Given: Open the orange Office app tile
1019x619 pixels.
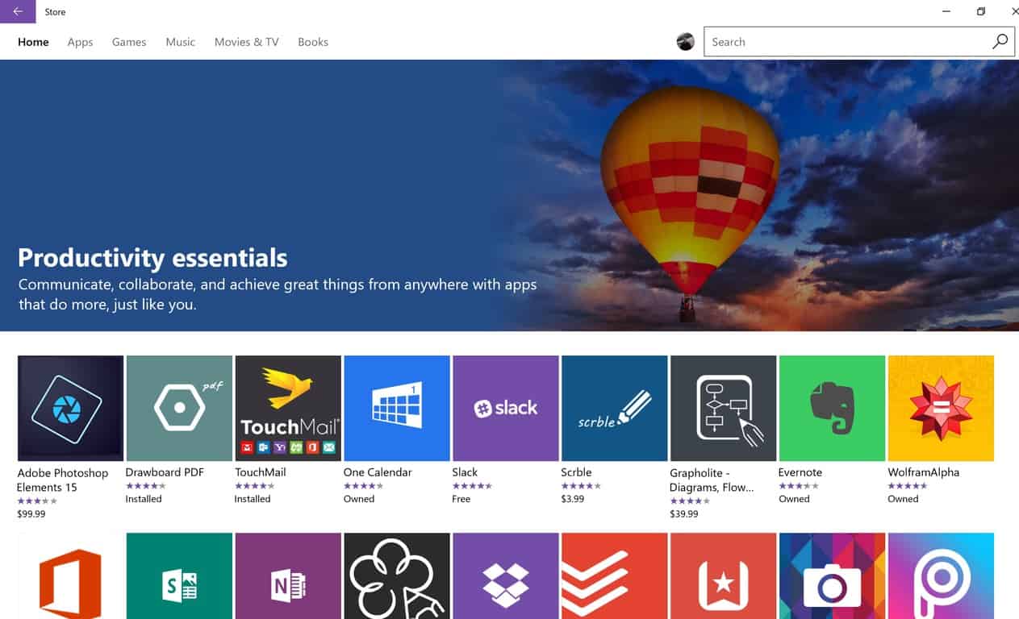Looking at the screenshot, I should pos(70,575).
